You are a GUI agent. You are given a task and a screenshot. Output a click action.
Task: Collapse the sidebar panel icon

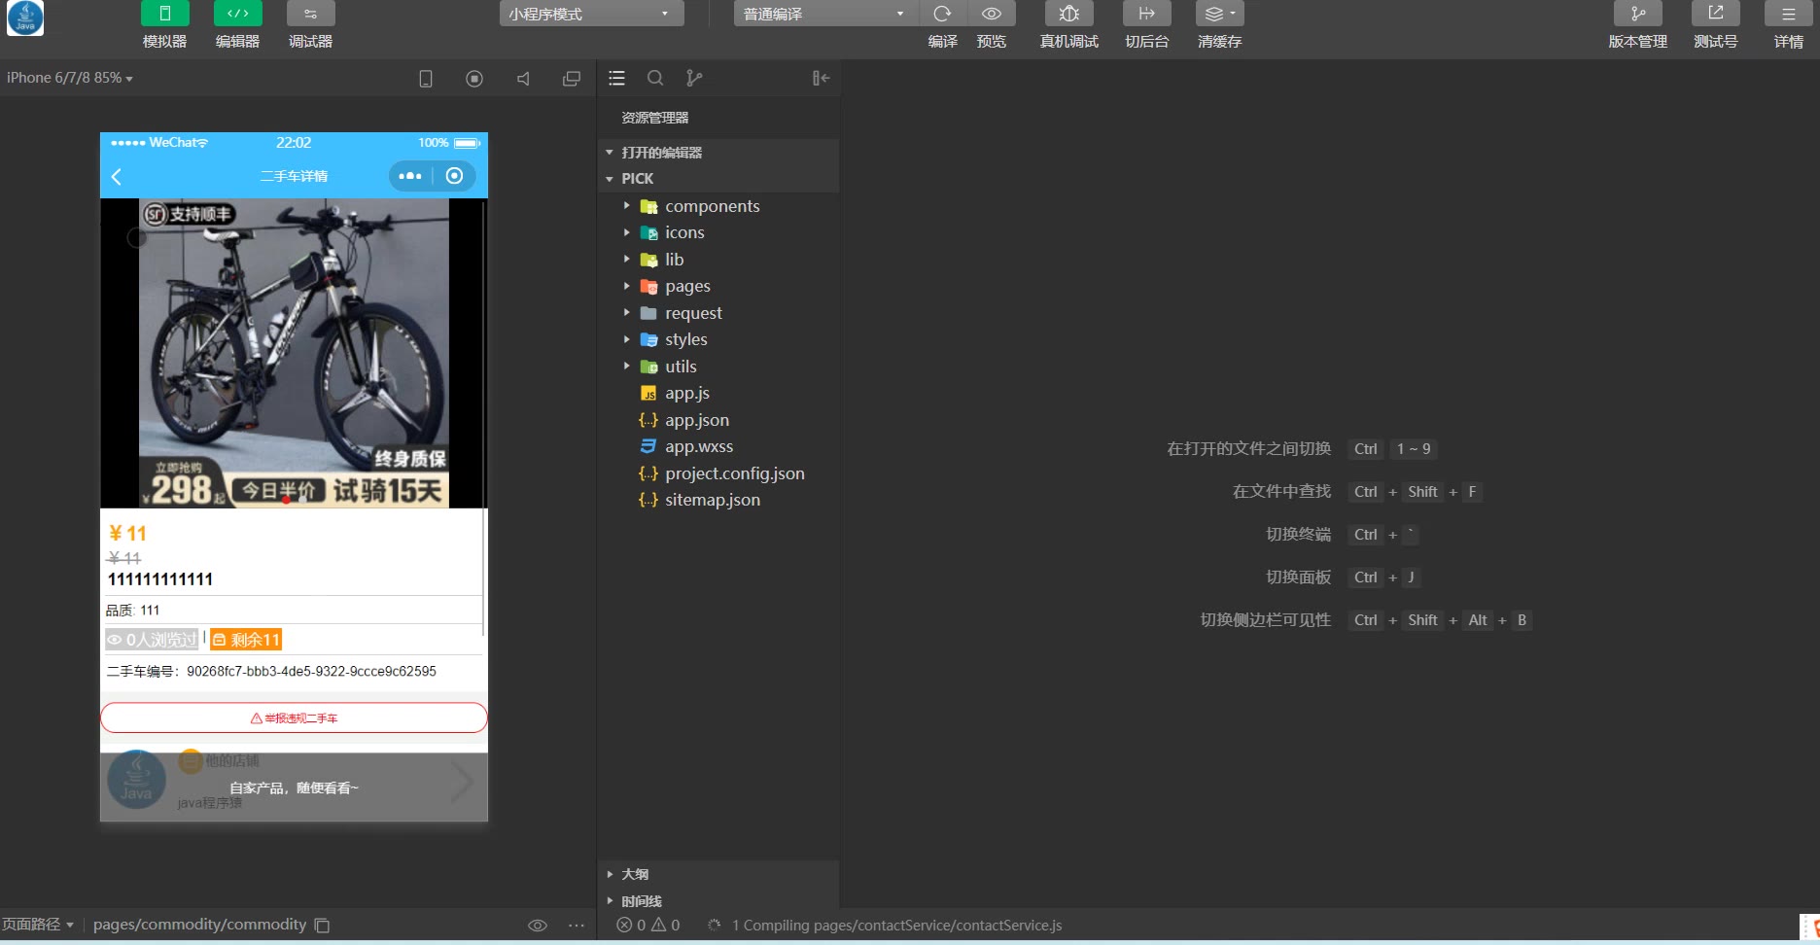coord(822,78)
